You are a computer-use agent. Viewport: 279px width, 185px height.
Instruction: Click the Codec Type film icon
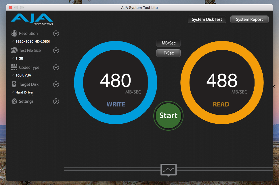tap(14, 67)
